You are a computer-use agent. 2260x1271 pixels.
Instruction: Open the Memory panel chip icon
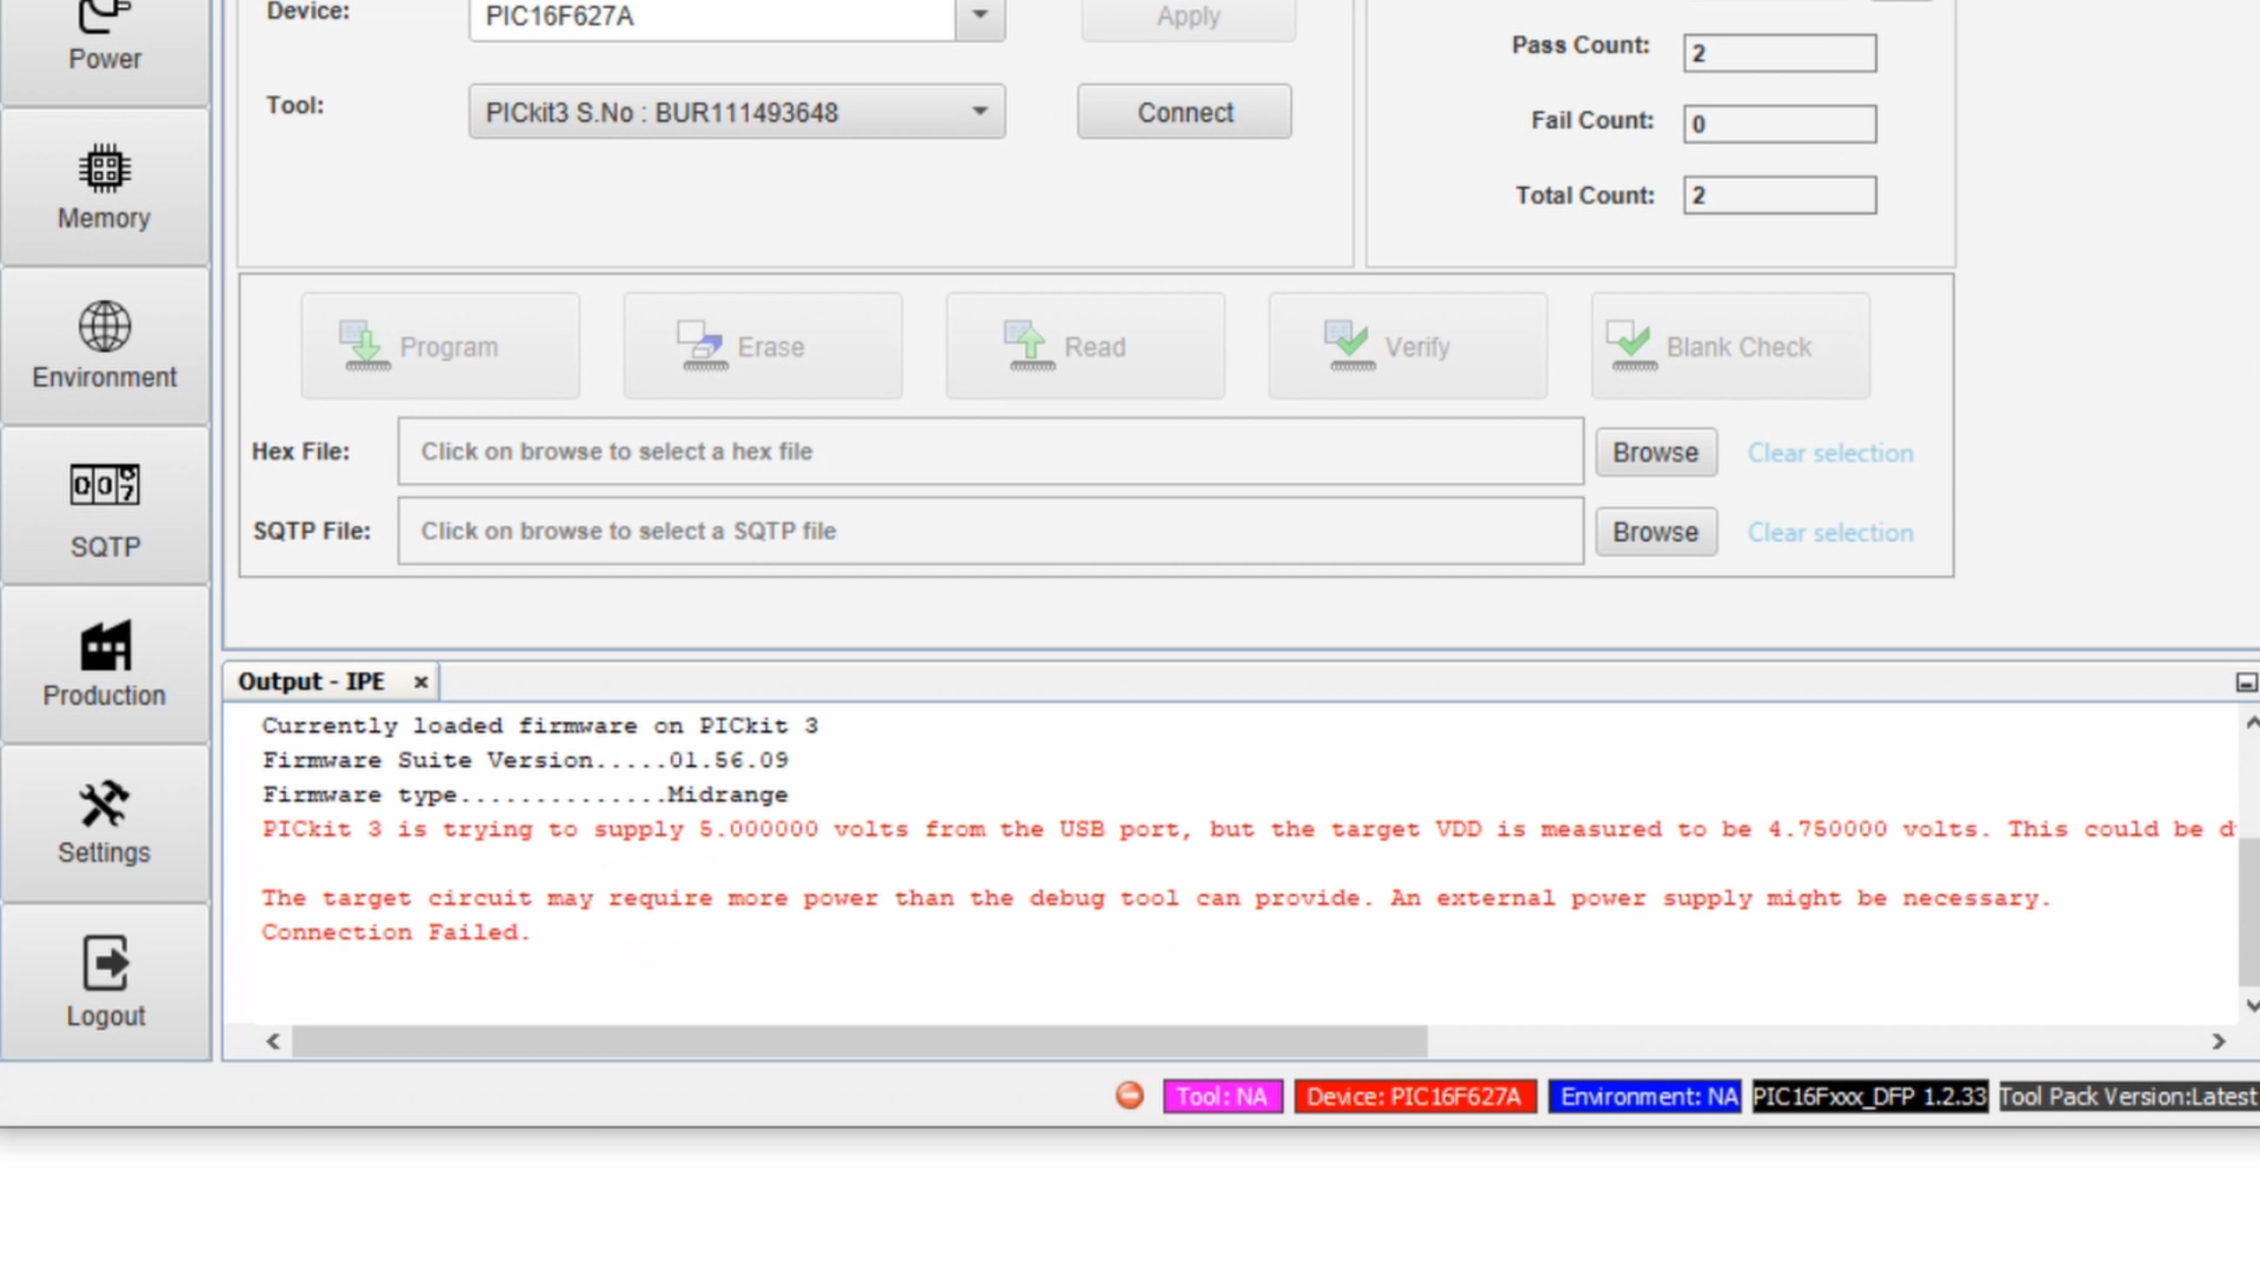(104, 169)
